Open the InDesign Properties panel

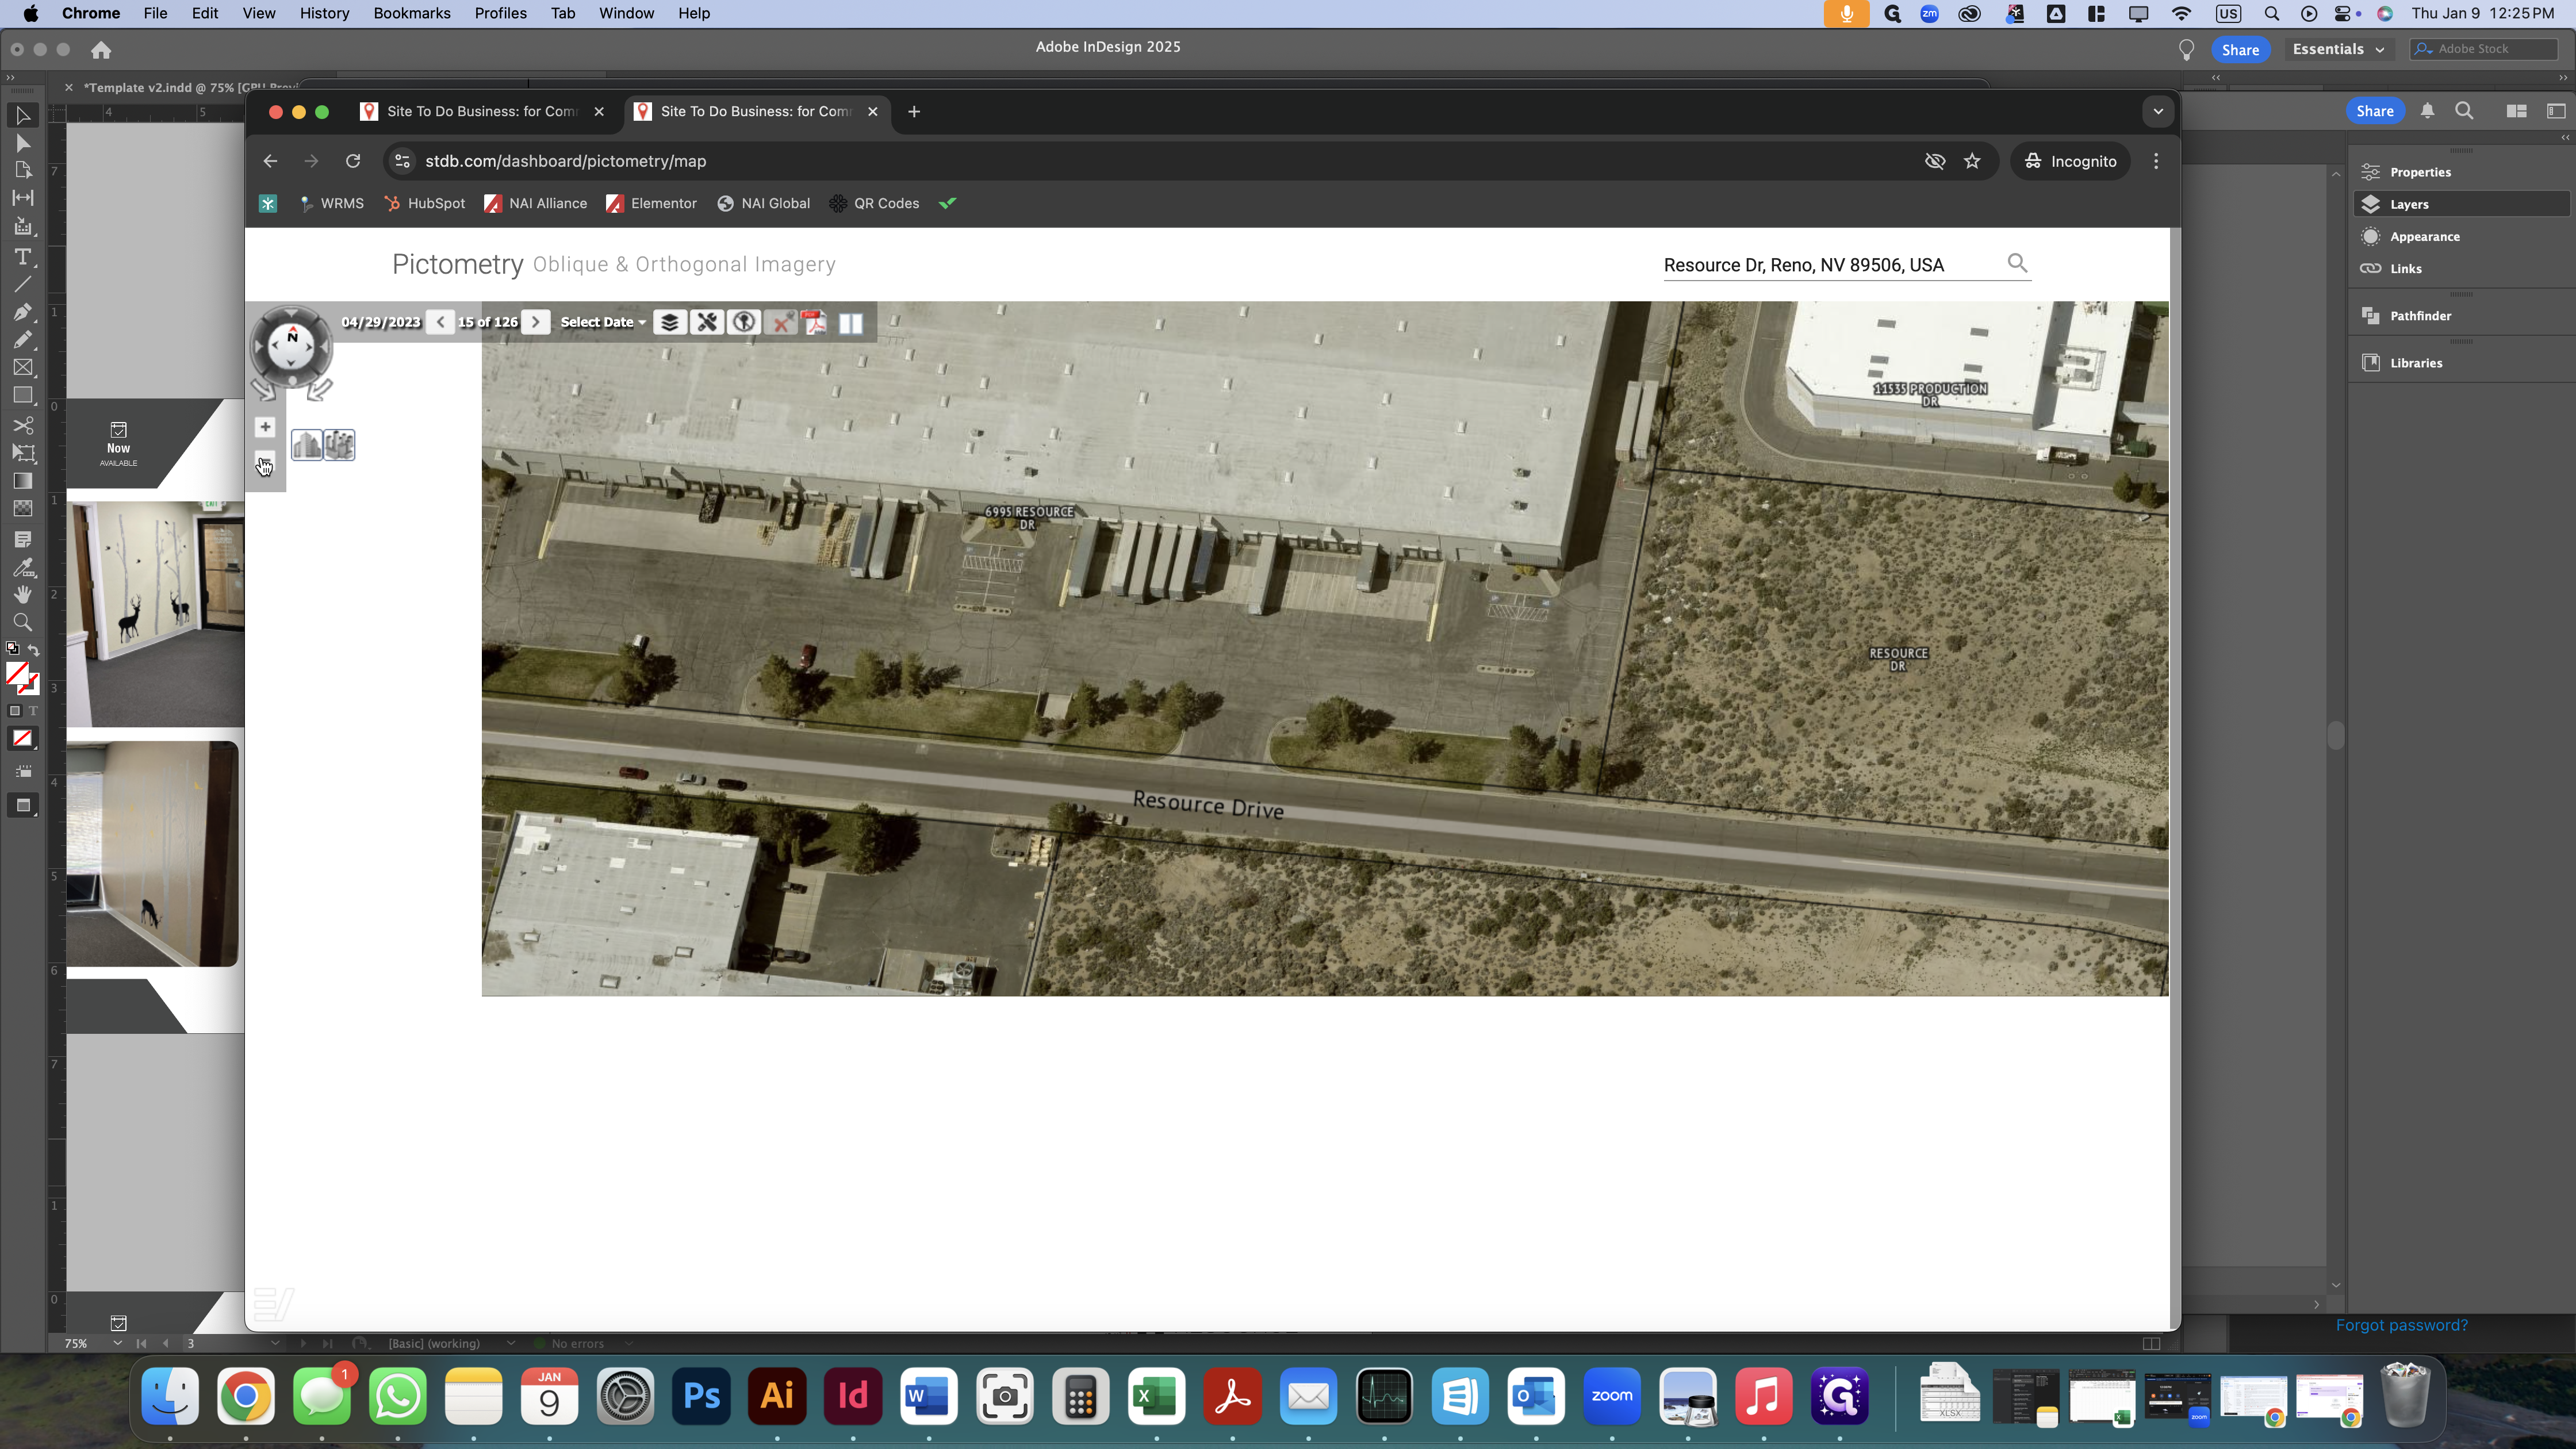pyautogui.click(x=2461, y=172)
